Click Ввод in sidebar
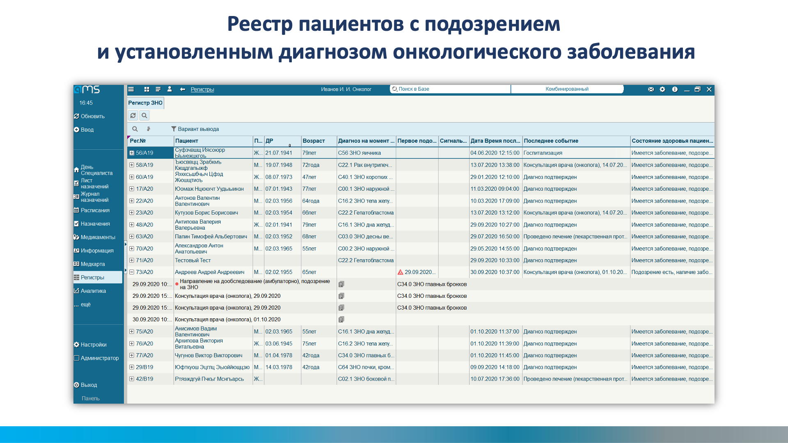Screen dimensions: 788x443 pos(84,130)
